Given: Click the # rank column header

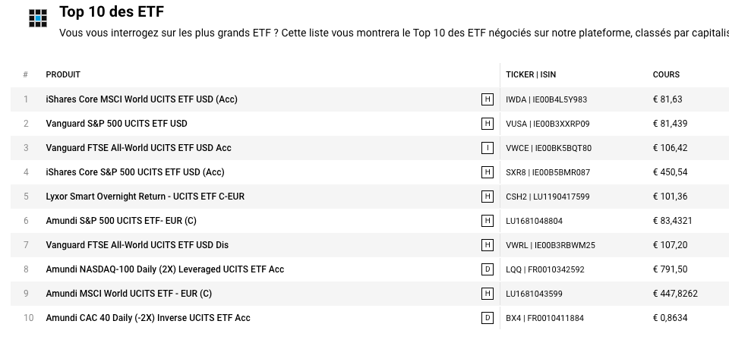Looking at the screenshot, I should (26, 74).
